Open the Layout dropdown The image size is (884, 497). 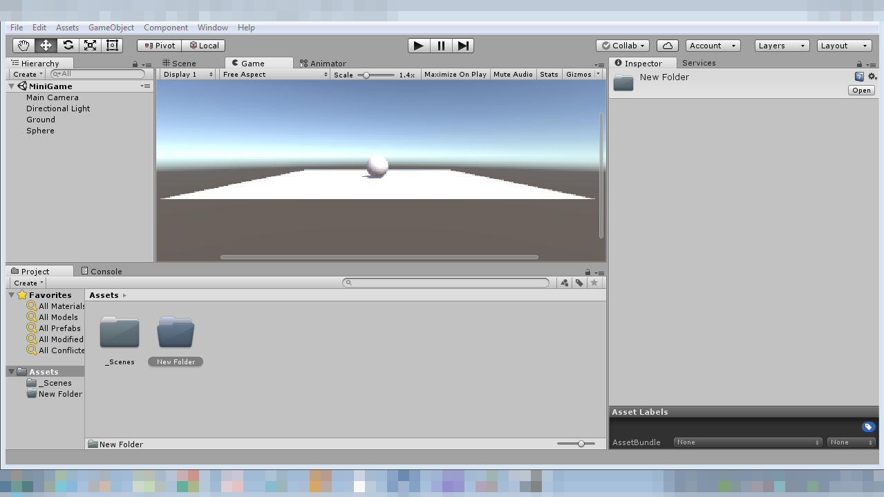pos(843,45)
